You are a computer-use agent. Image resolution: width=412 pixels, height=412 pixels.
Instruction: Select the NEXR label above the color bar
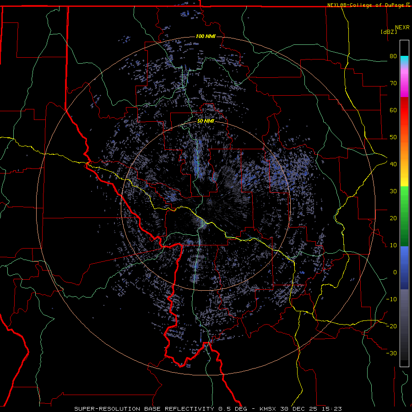click(x=402, y=27)
